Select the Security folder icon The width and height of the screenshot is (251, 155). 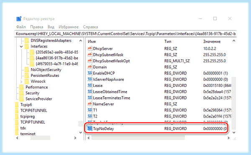pos(22,93)
